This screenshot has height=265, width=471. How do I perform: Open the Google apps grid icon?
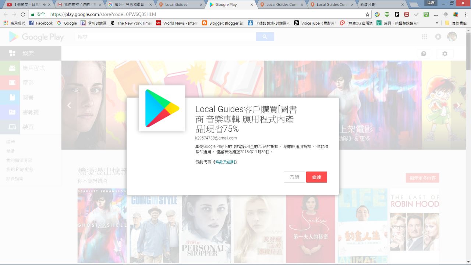425,37
